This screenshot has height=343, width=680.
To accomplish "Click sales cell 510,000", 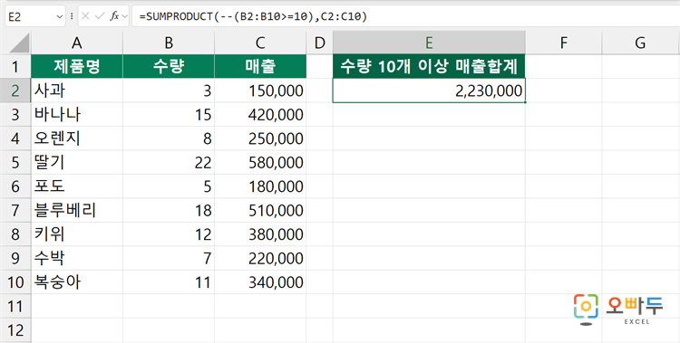I will [x=260, y=211].
